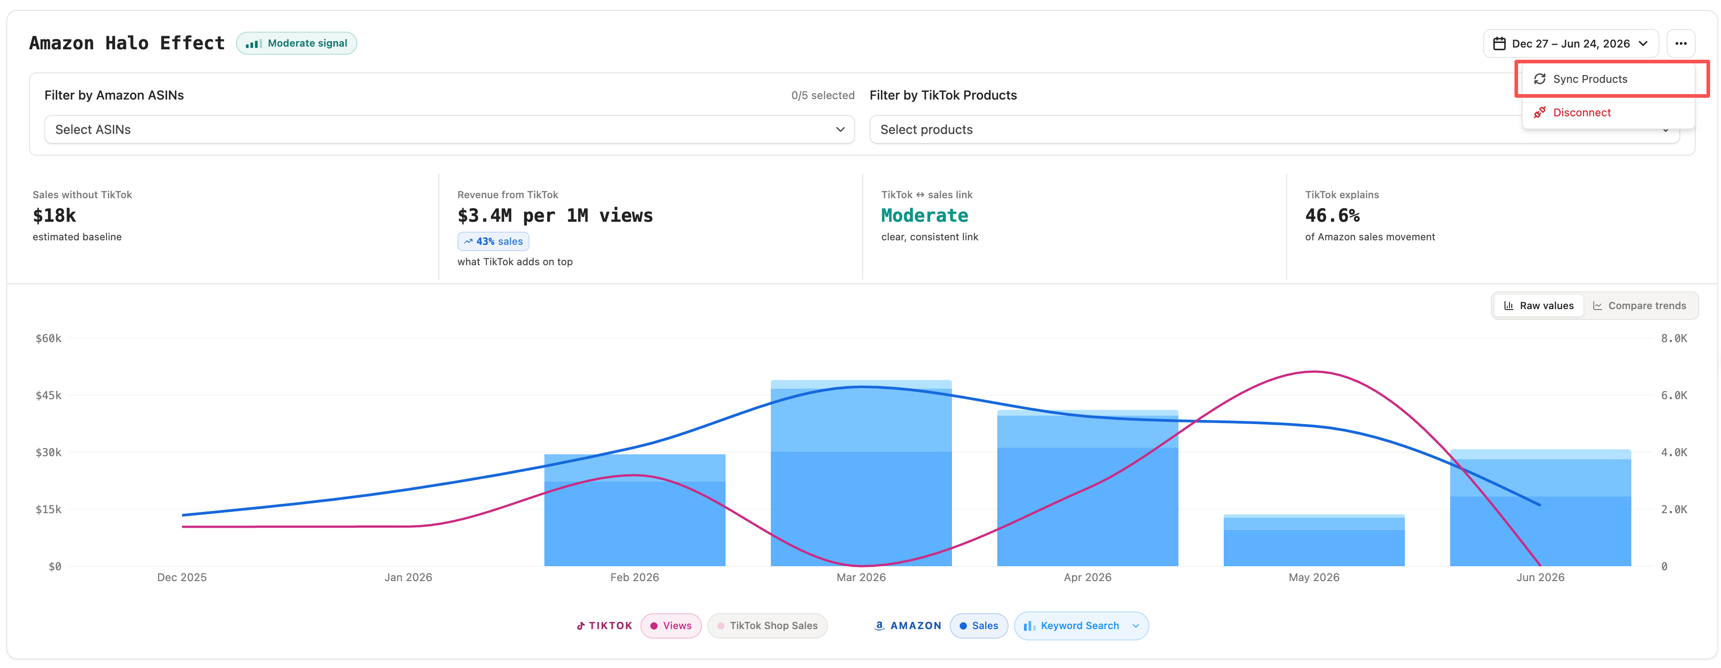Enable the TikTok Shop Sales series

point(767,626)
